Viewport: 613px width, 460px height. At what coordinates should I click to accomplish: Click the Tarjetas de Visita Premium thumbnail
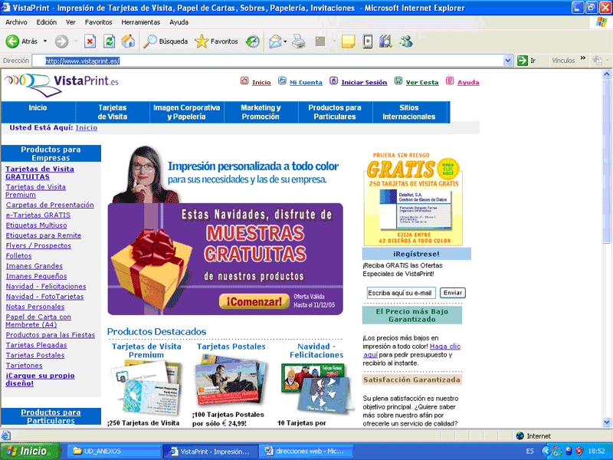point(146,386)
